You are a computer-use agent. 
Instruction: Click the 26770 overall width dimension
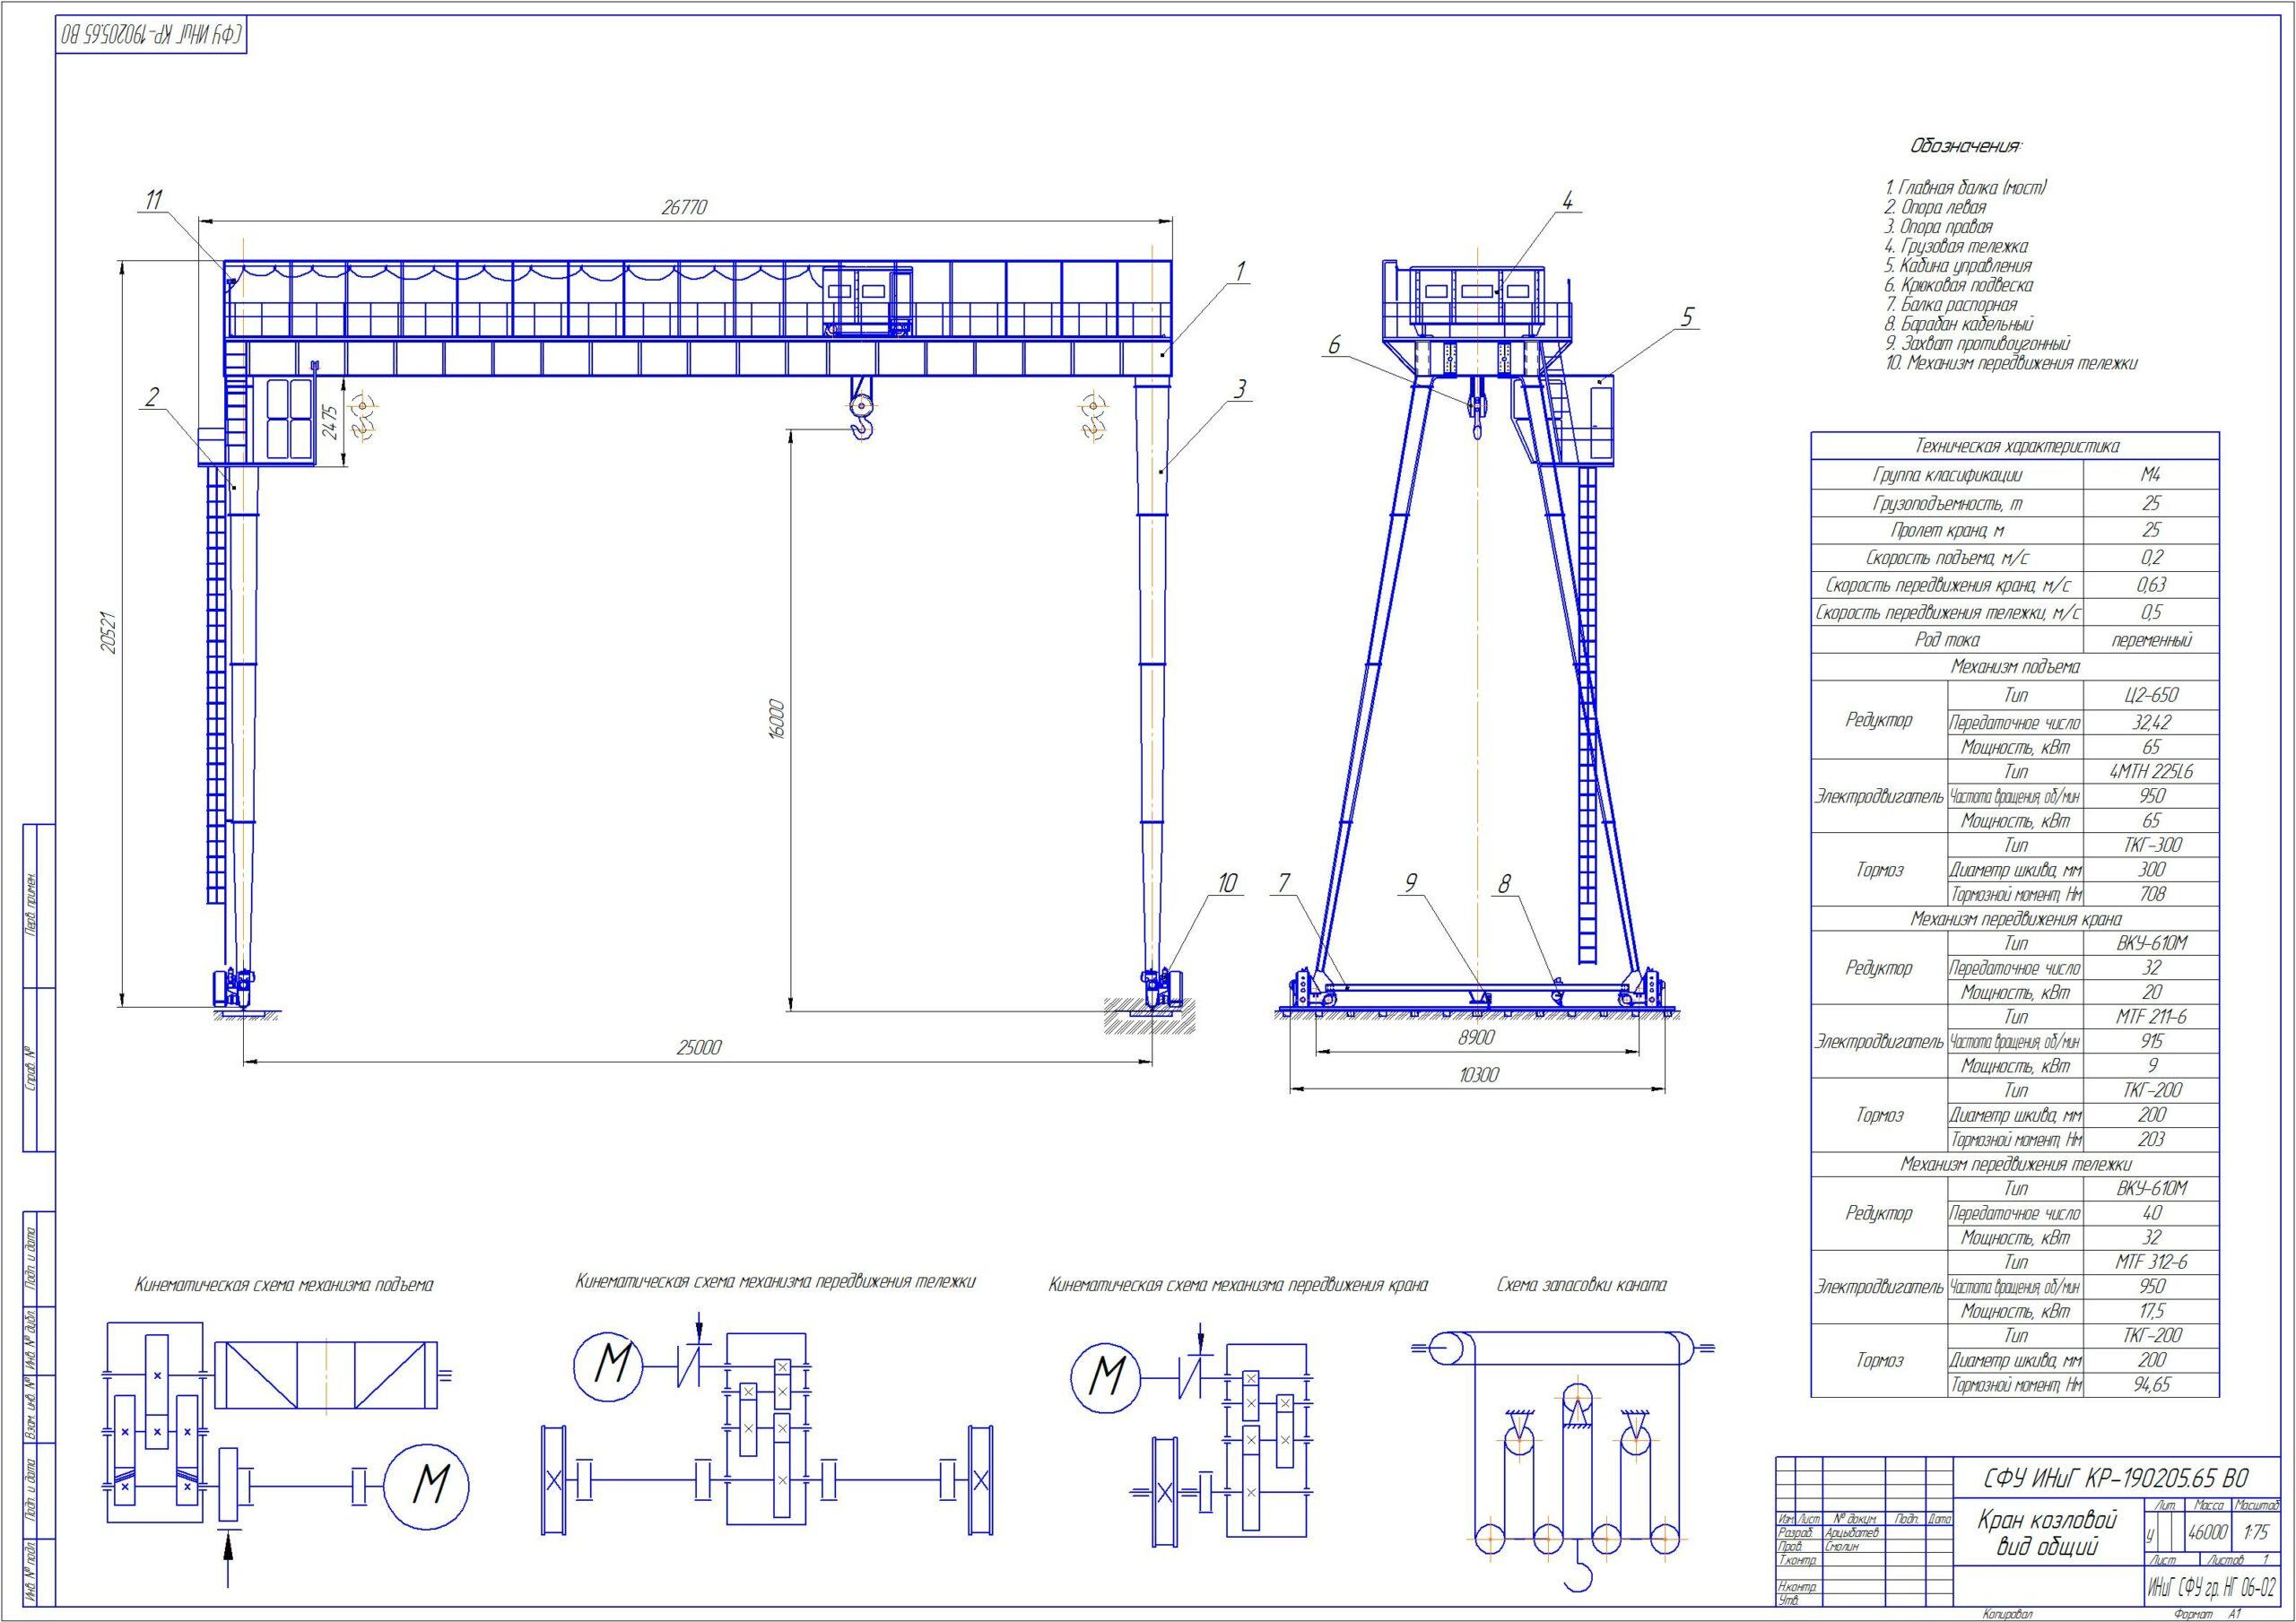pos(685,208)
